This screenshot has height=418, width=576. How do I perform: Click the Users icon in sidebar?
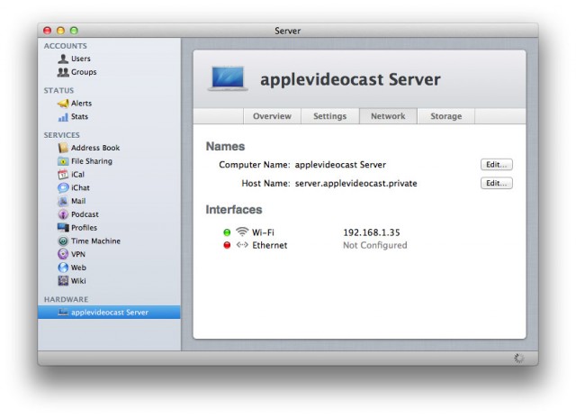63,59
